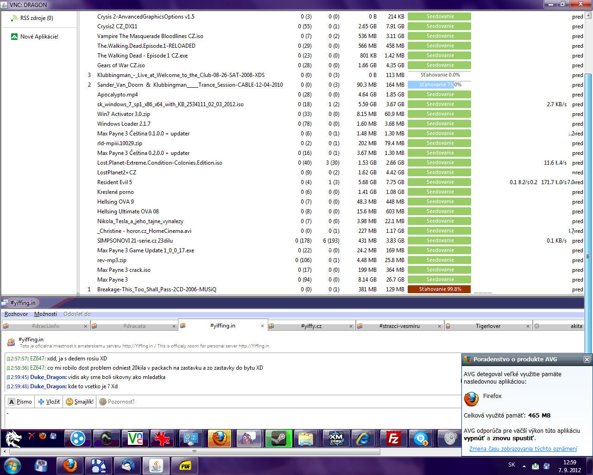Open Steam from the remote taskbar
This screenshot has width=593, height=475.
(x=278, y=438)
